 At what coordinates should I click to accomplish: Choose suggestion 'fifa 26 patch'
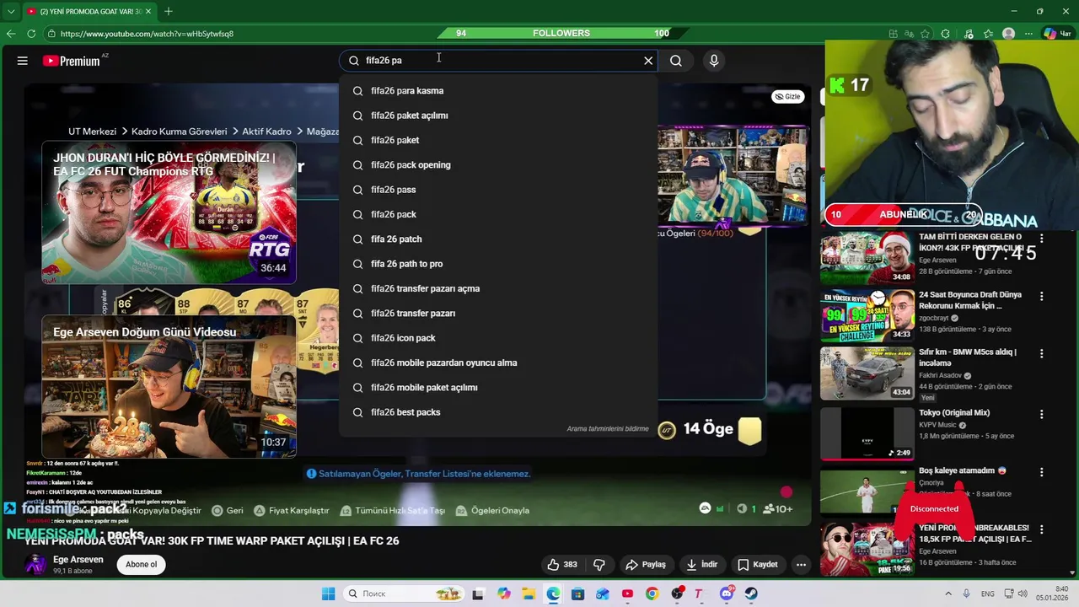498,239
